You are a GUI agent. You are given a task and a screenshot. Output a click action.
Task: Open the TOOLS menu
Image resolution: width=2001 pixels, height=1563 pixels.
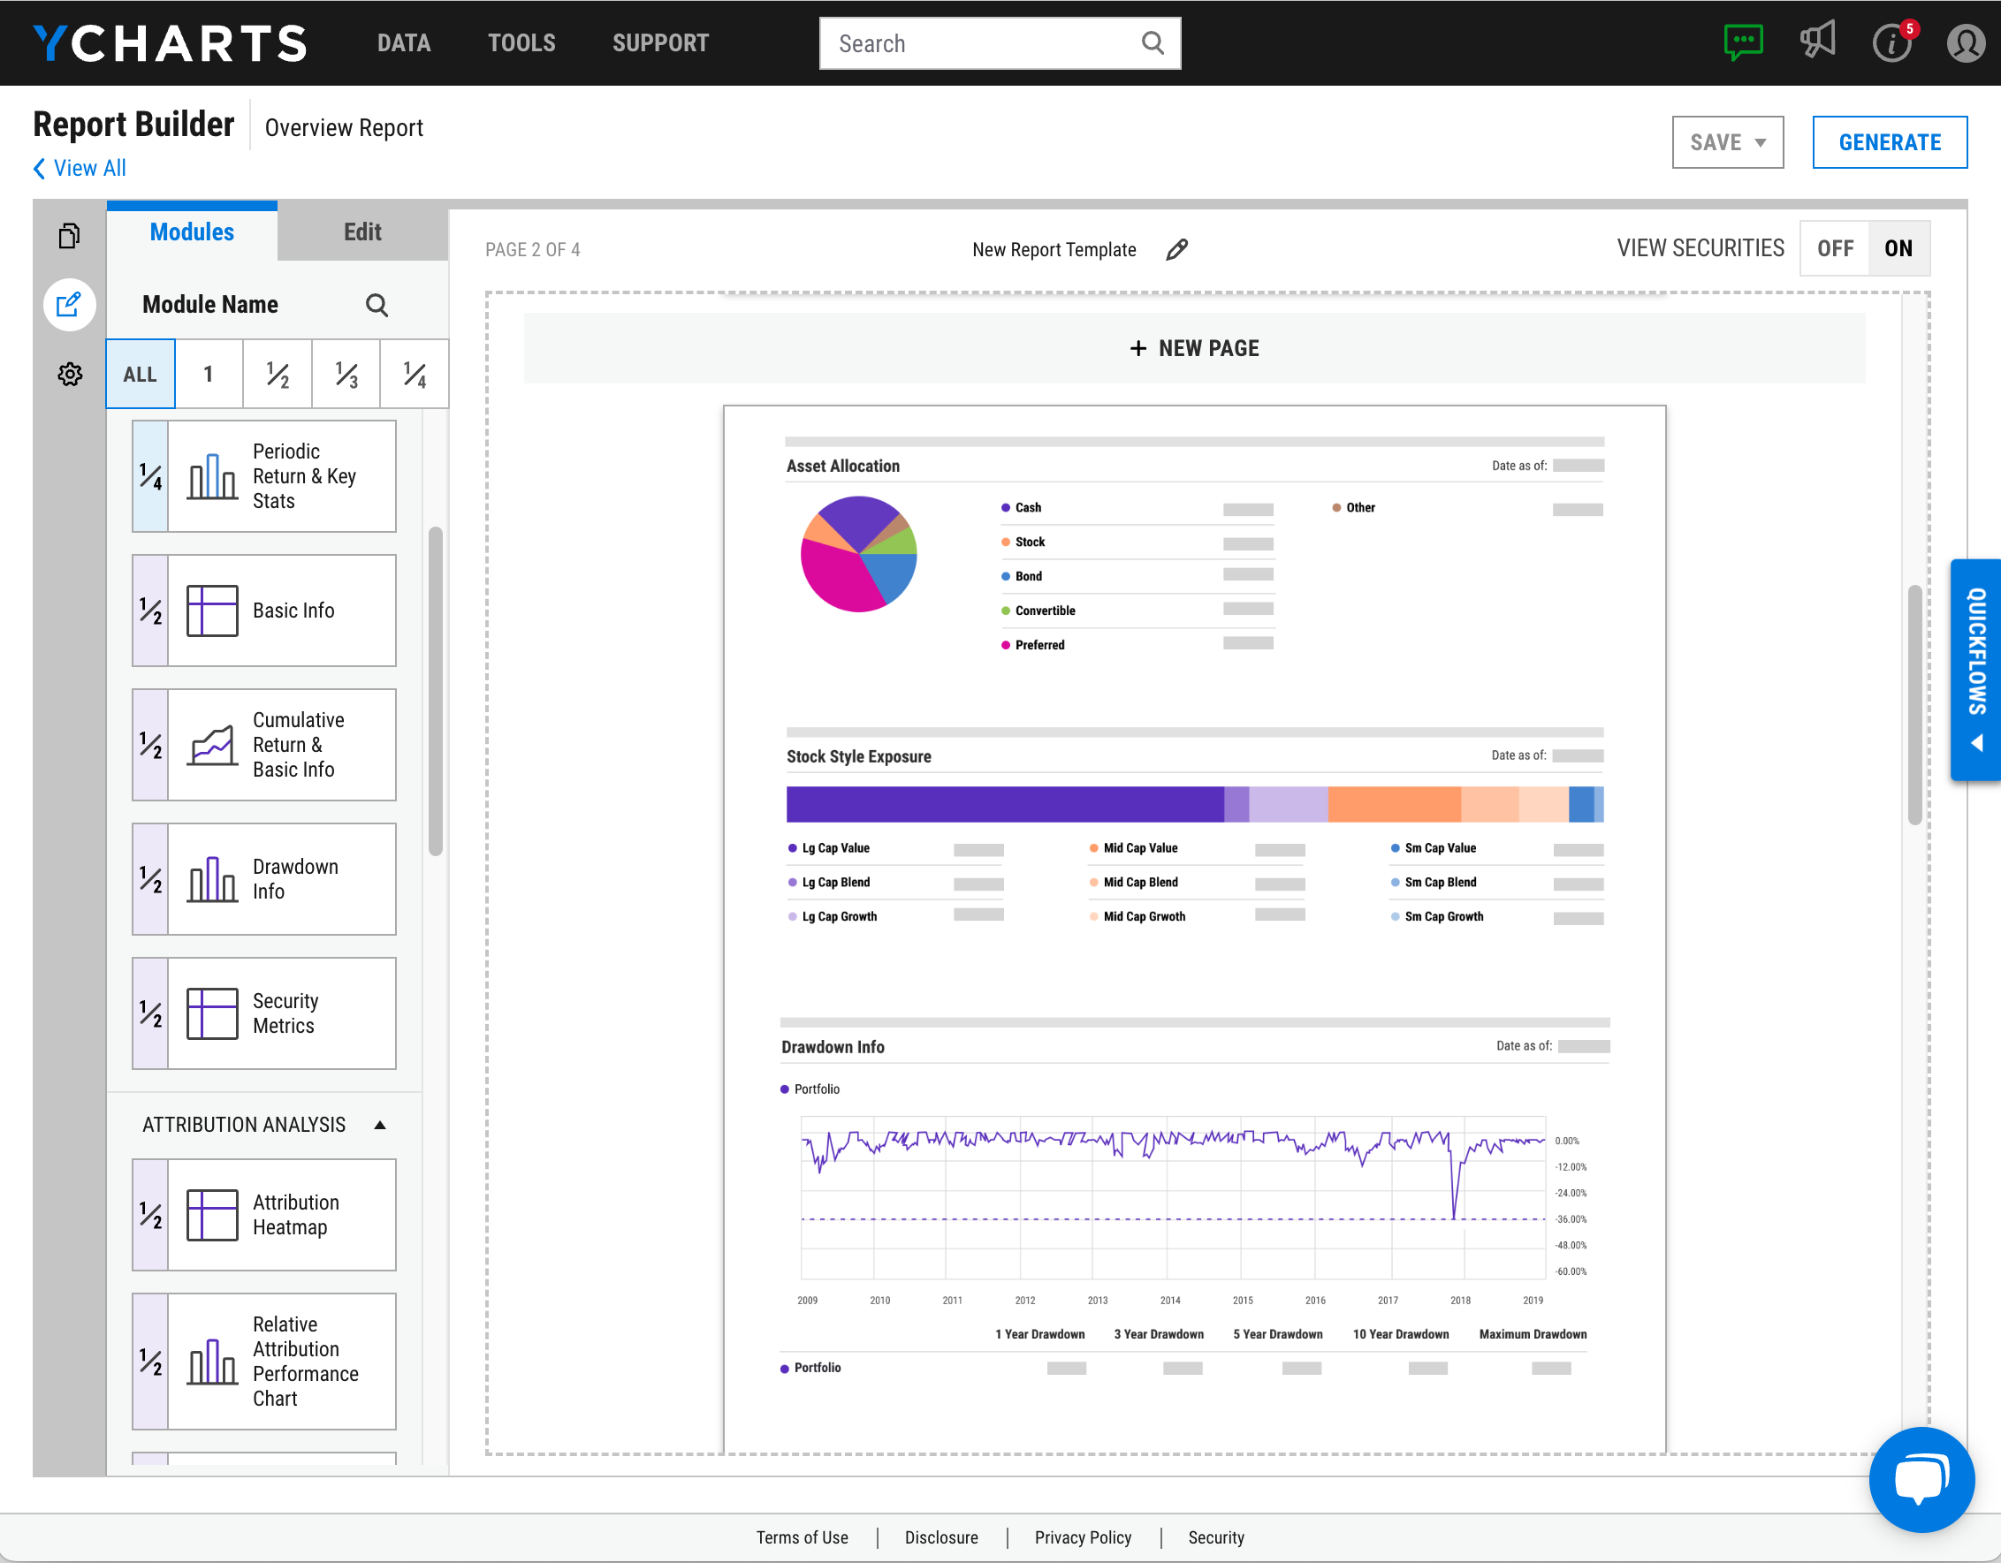click(x=521, y=43)
